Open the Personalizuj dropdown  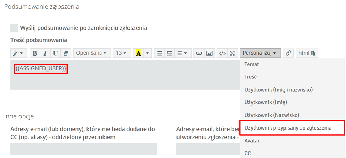(260, 53)
